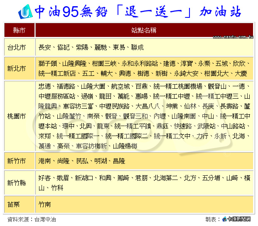Click the blue U logo beside the title
Image resolution: width=258 pixels, height=226 pixels.
pos(25,12)
